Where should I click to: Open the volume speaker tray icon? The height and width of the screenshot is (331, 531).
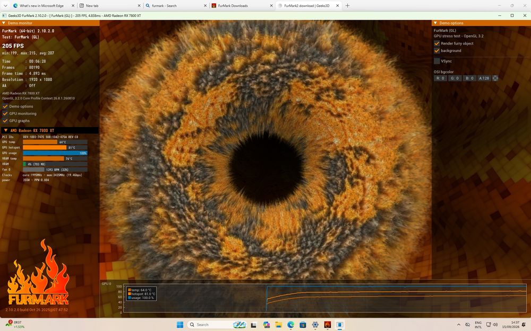pyautogui.click(x=495, y=325)
